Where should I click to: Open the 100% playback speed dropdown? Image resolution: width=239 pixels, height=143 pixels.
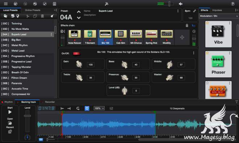click(99, 109)
